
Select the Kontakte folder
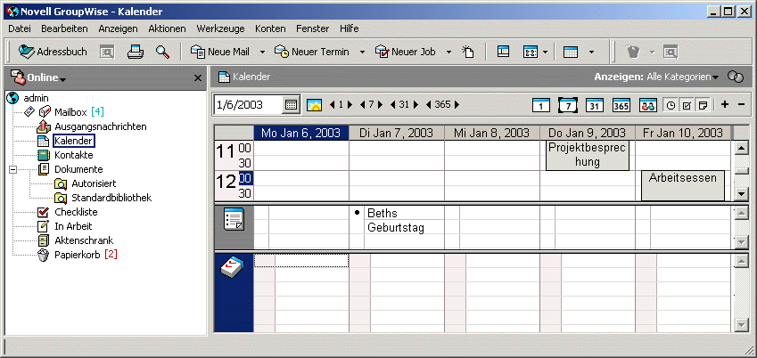(73, 155)
